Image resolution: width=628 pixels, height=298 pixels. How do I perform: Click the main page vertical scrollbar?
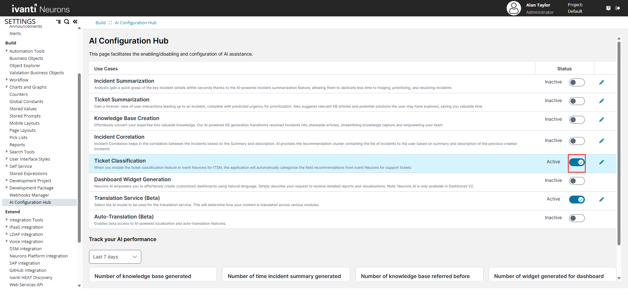619,144
